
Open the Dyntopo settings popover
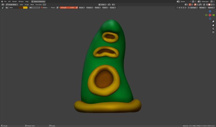point(194,8)
